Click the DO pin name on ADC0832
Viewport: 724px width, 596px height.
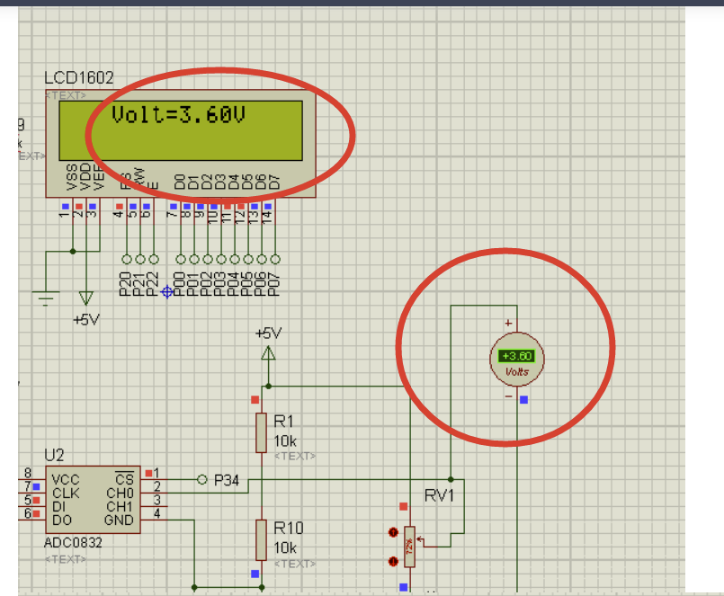62,520
